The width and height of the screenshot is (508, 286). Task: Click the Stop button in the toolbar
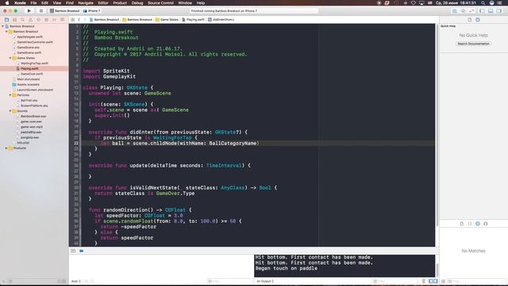41,10
